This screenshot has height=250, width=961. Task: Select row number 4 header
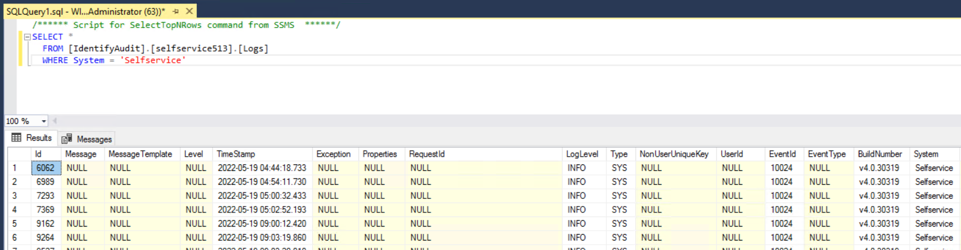coord(15,210)
